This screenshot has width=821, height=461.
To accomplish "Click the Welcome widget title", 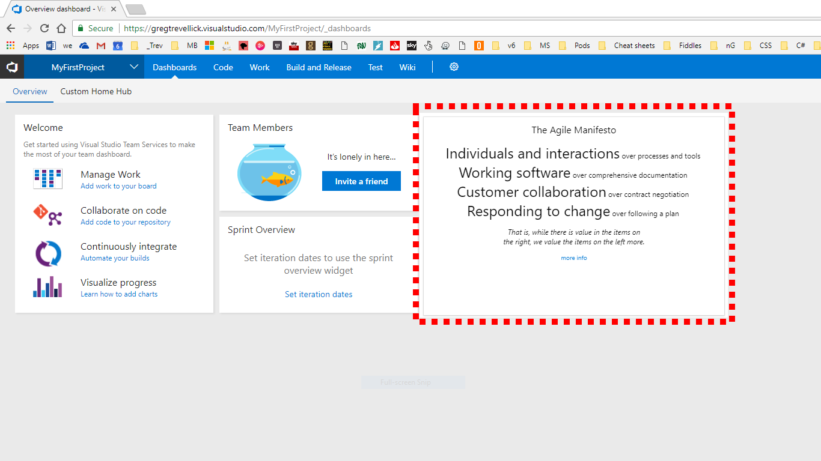I will [43, 128].
